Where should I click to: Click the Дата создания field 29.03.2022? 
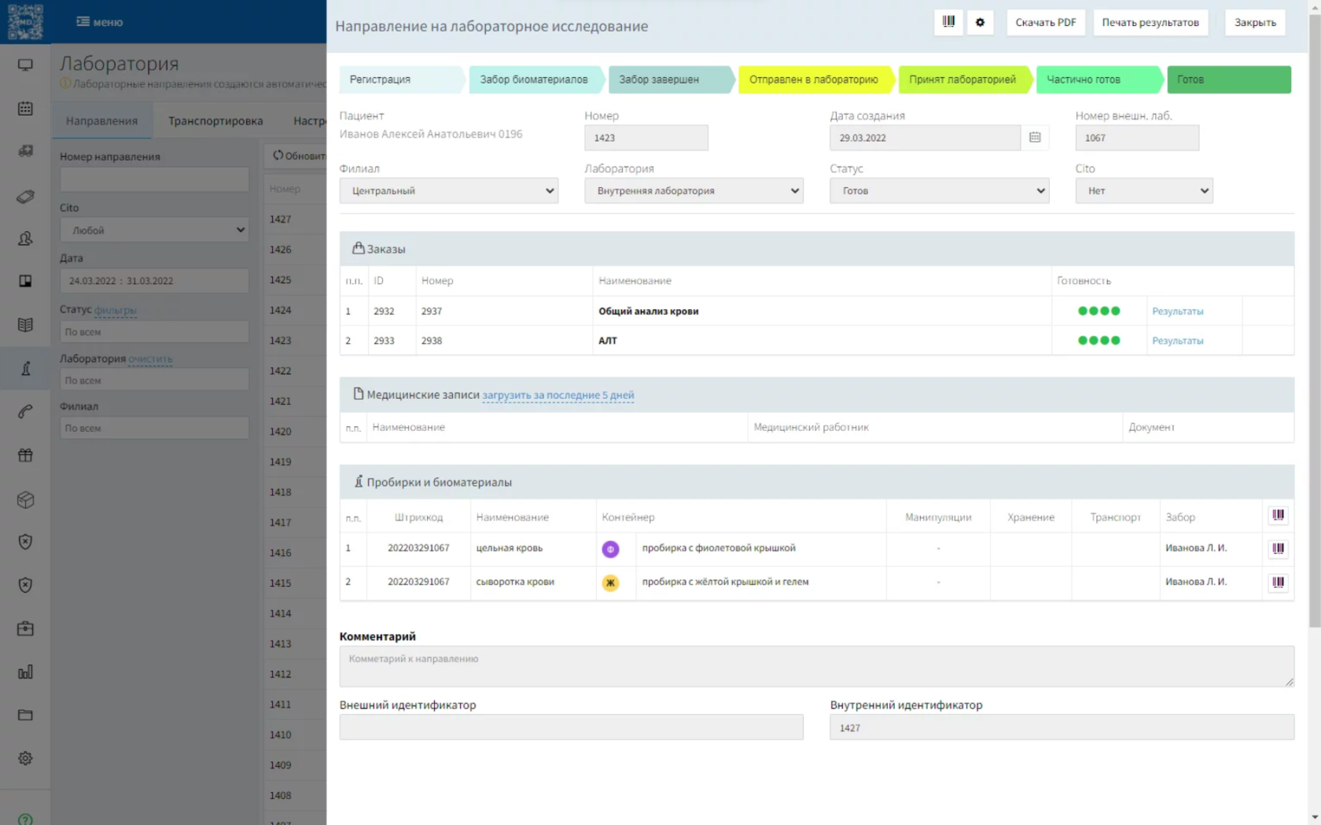925,138
